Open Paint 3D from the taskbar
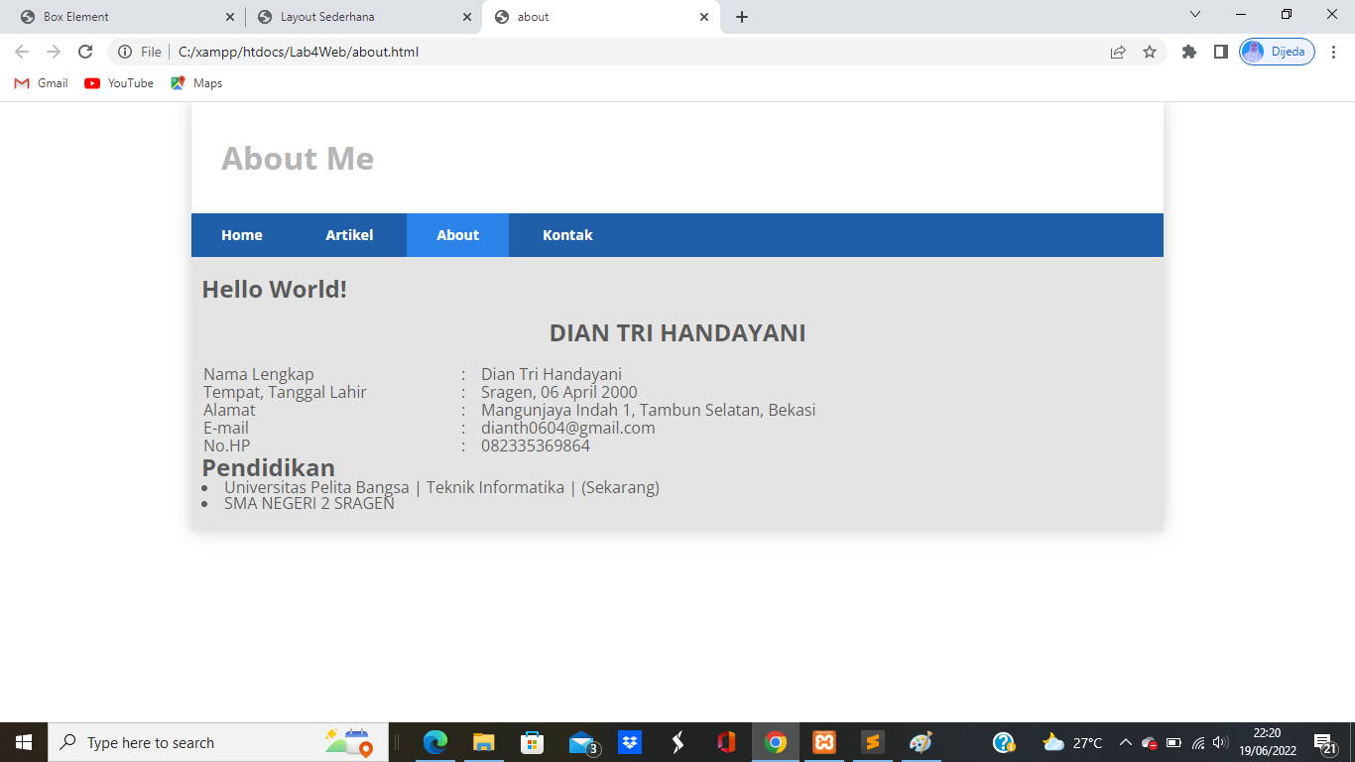The width and height of the screenshot is (1355, 762). point(920,741)
